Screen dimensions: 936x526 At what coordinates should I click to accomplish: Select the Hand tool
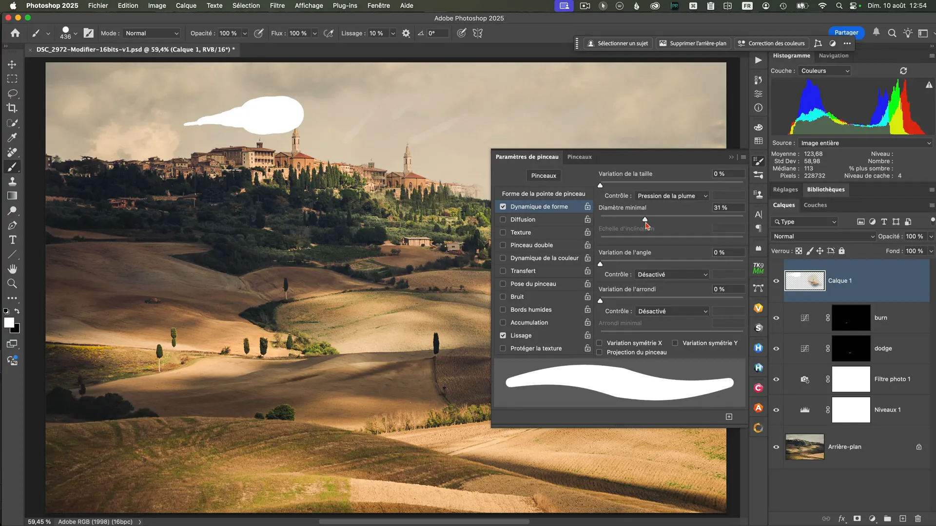click(12, 269)
